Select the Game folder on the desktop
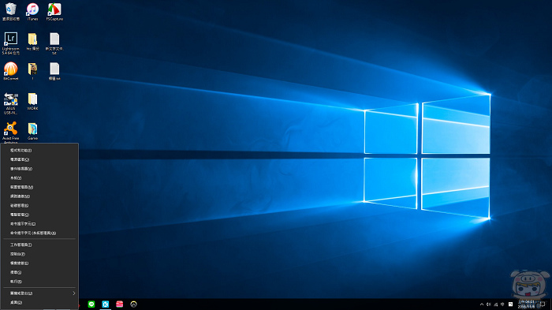This screenshot has height=310, width=552. [x=33, y=132]
